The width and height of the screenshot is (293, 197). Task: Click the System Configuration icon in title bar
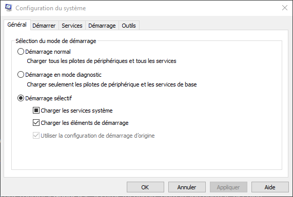click(8, 8)
